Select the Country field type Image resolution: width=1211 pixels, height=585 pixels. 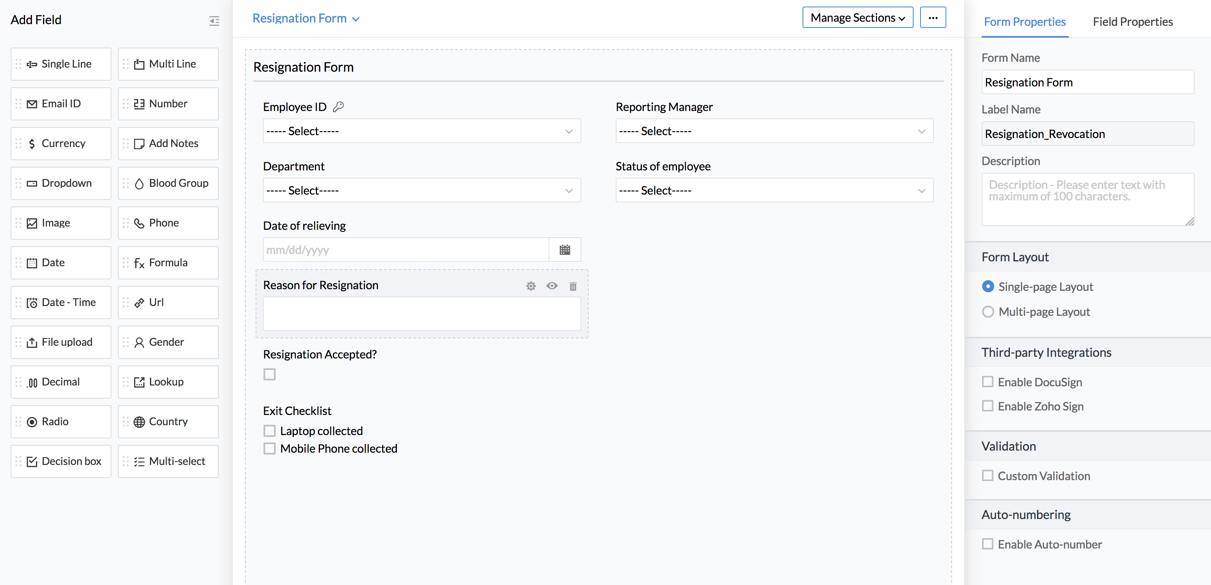(x=168, y=422)
